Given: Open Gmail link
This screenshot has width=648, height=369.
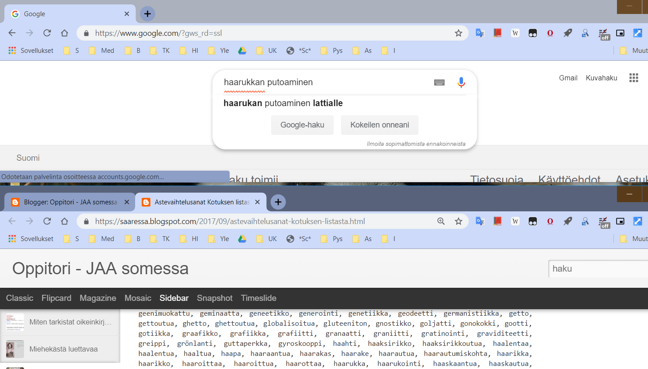Looking at the screenshot, I should tap(568, 78).
